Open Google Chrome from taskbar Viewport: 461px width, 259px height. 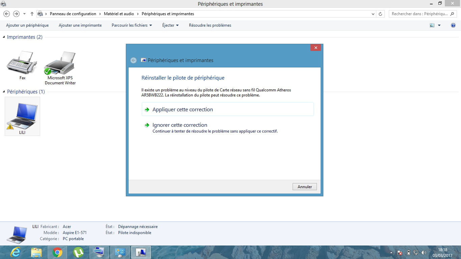click(57, 252)
